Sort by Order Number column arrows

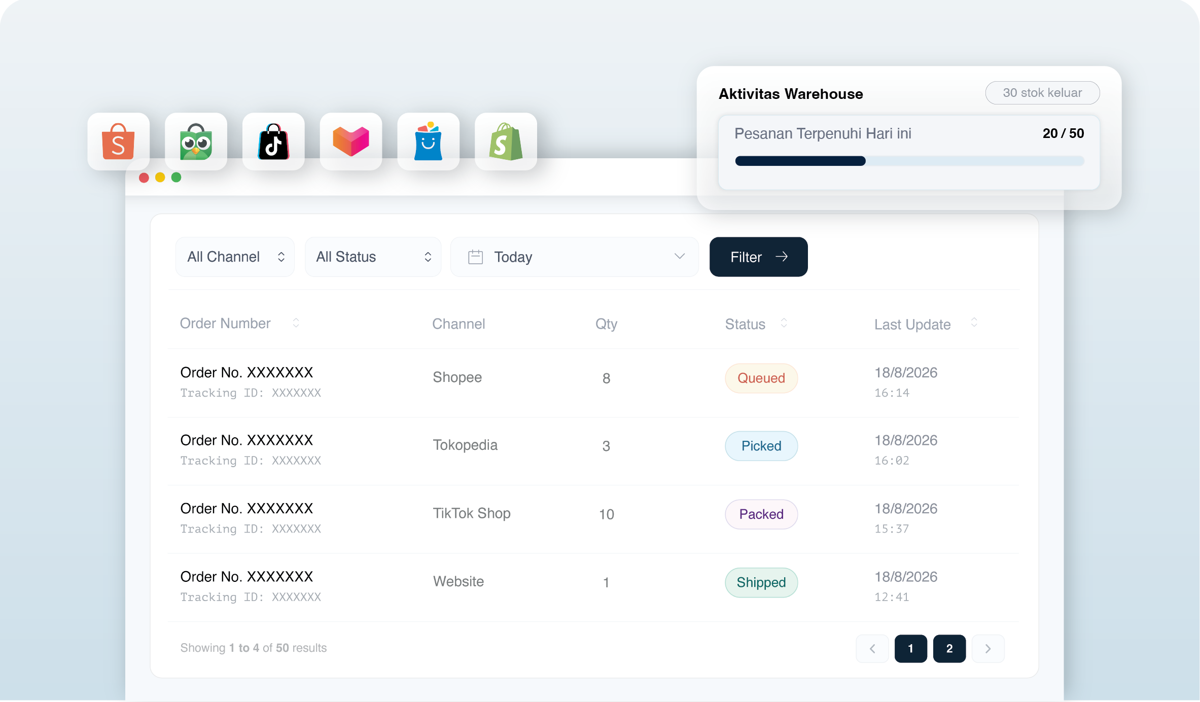point(296,323)
